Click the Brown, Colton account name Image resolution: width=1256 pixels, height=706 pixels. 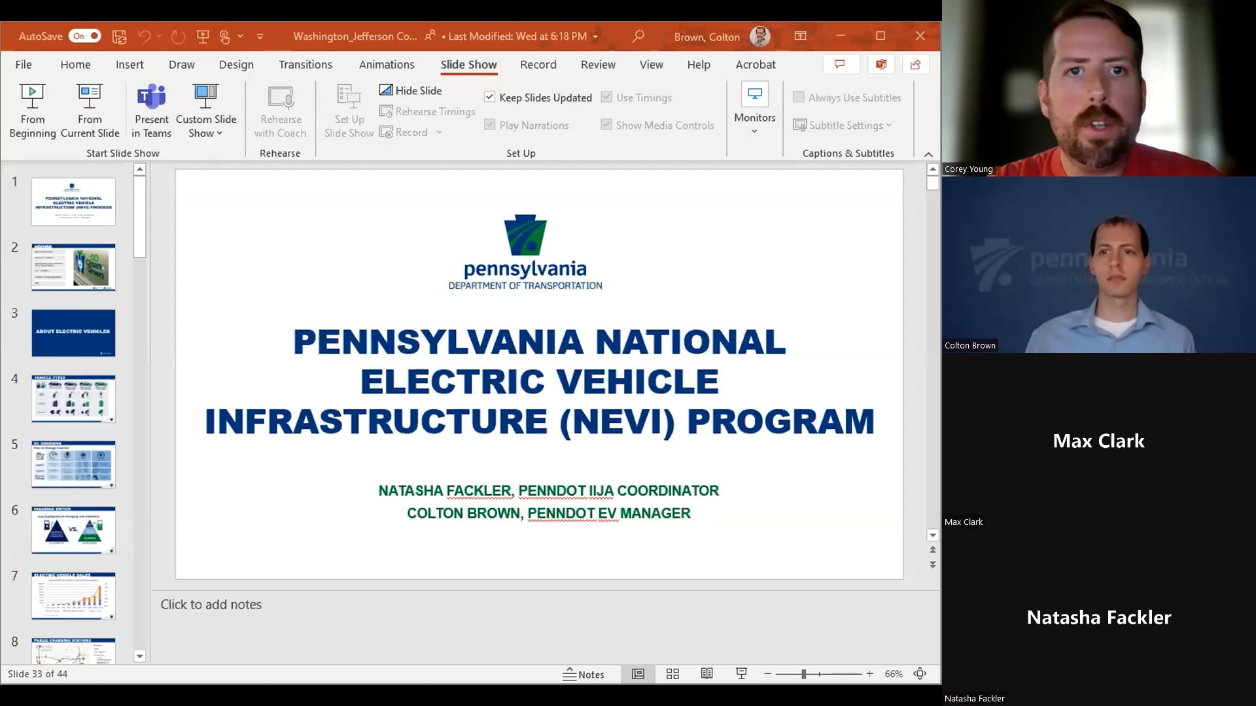pos(706,37)
